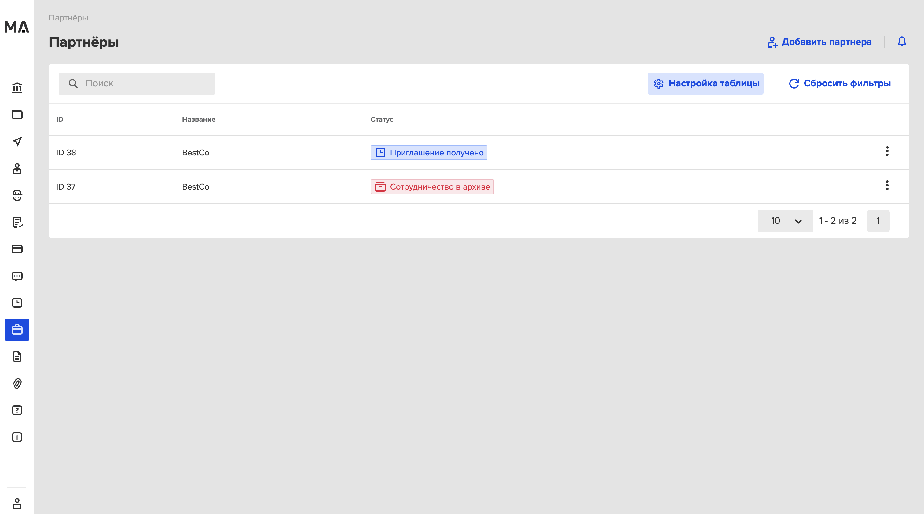Click the Партнёры breadcrumb
924x514 pixels.
(68, 18)
